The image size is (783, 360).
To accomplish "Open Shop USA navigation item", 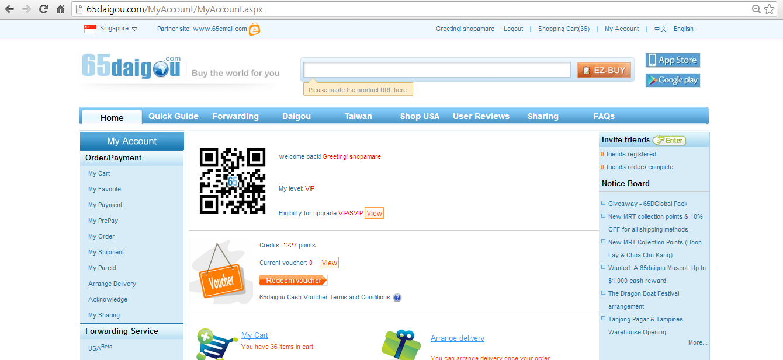I will click(420, 116).
